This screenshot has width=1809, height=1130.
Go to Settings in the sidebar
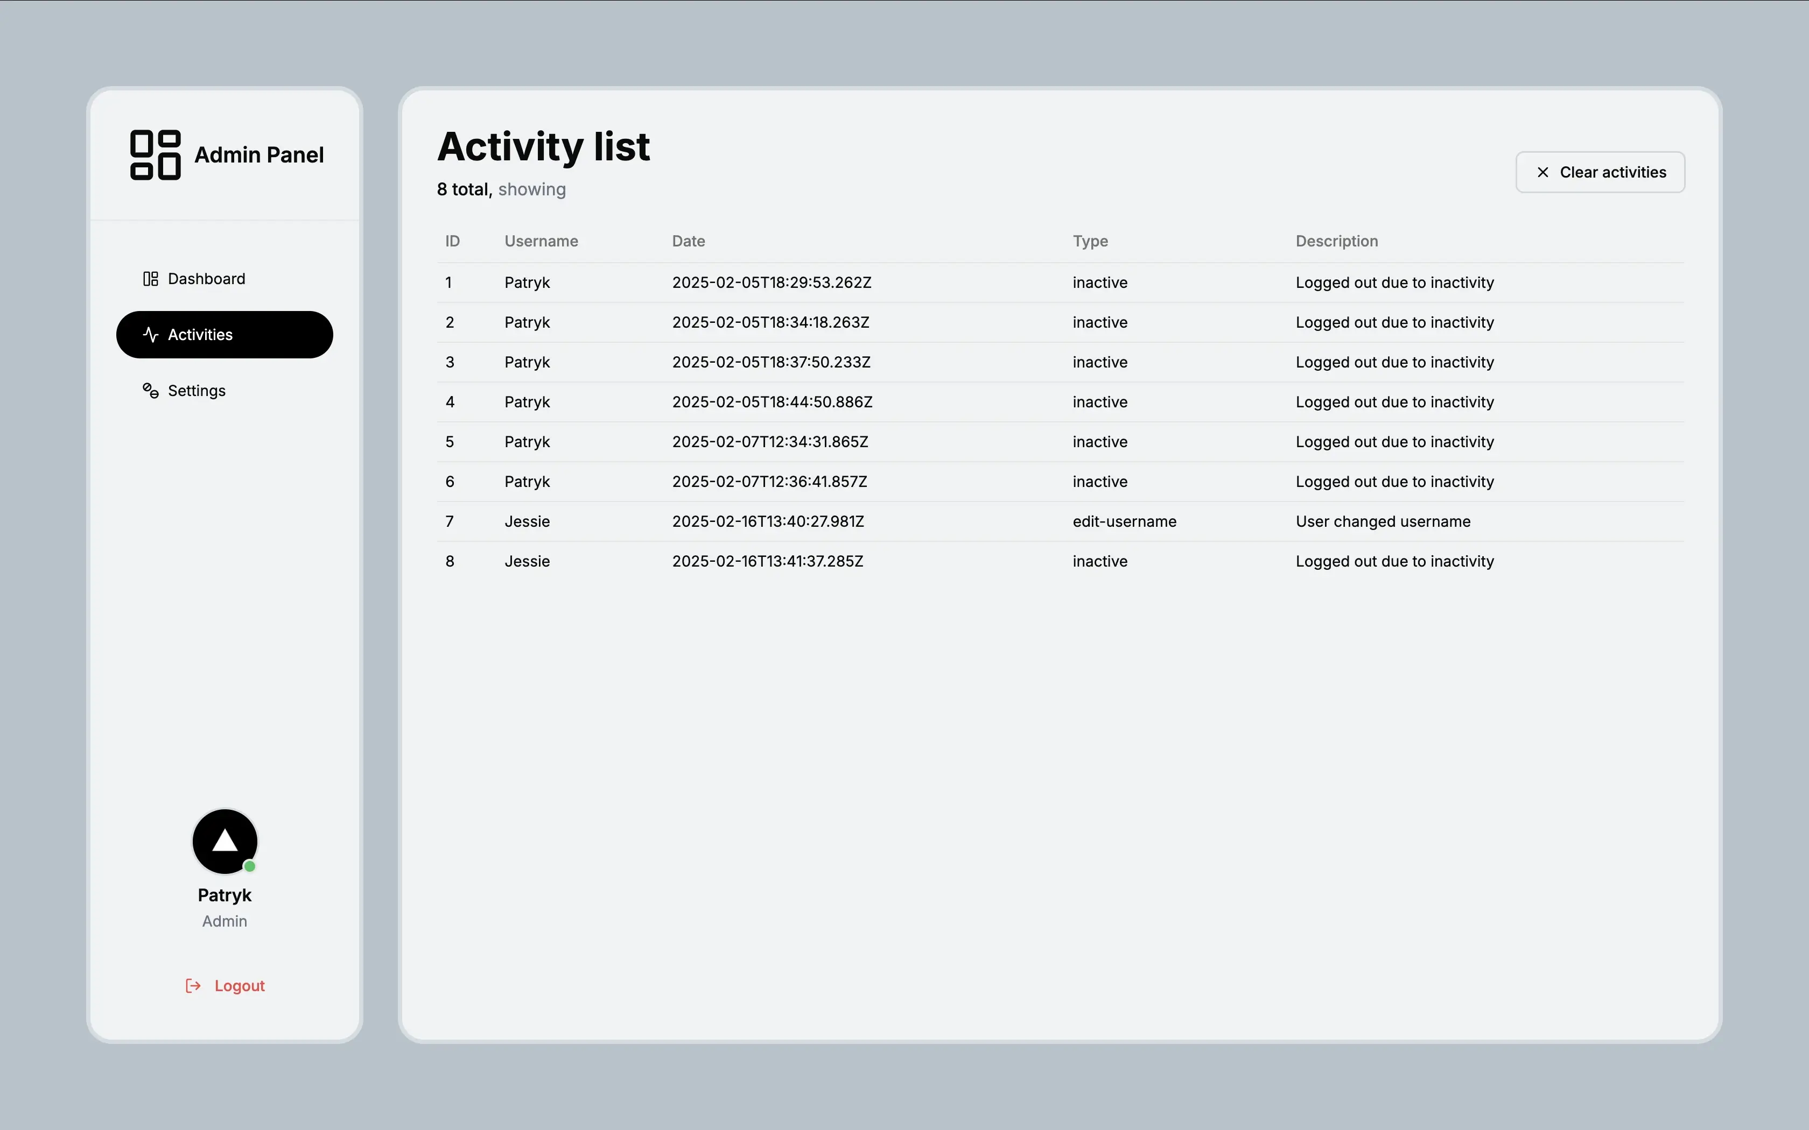pyautogui.click(x=225, y=391)
